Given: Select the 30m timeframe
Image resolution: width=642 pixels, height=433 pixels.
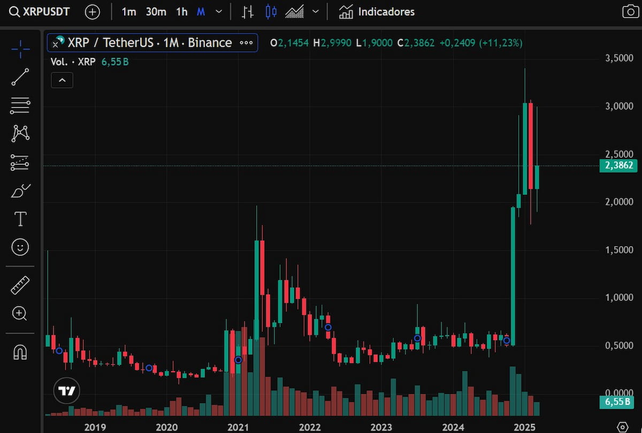Looking at the screenshot, I should pos(156,11).
